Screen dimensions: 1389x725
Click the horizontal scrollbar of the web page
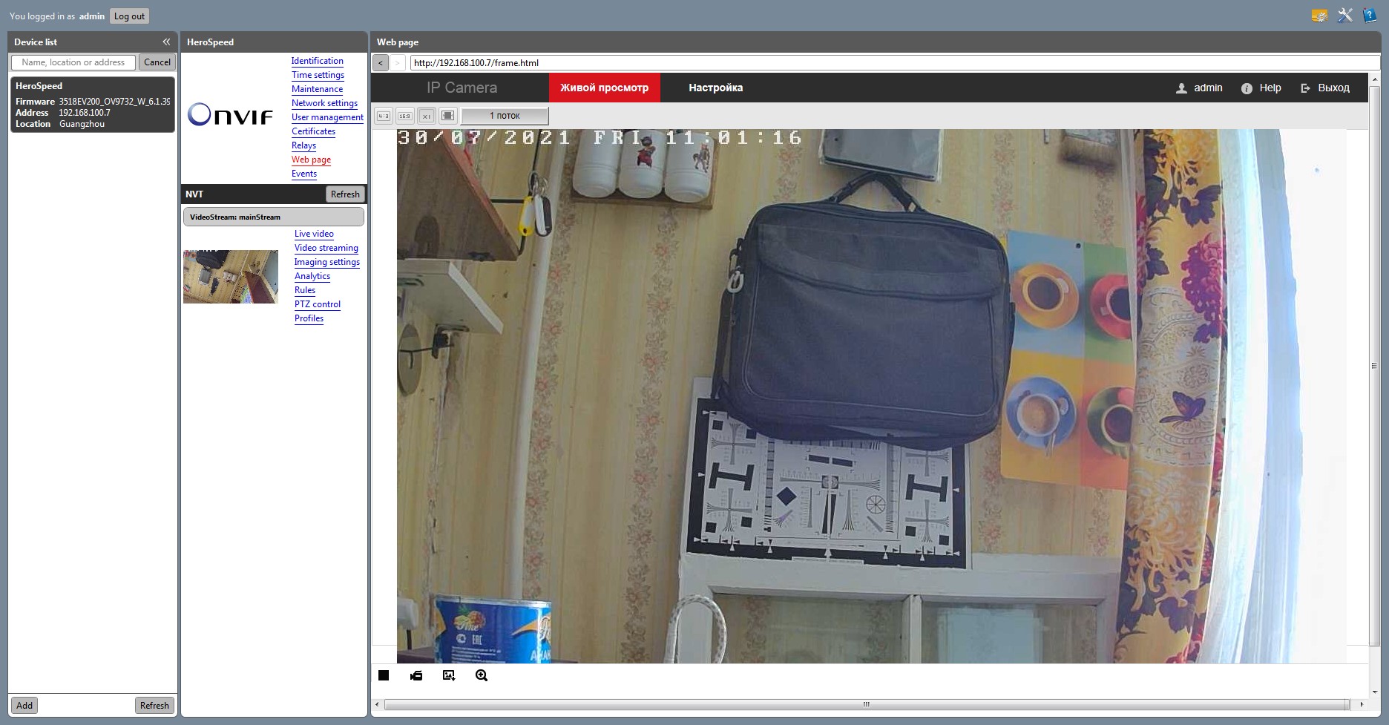tap(866, 704)
